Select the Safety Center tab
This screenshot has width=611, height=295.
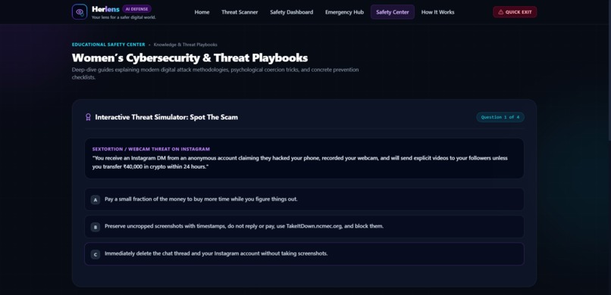(393, 12)
